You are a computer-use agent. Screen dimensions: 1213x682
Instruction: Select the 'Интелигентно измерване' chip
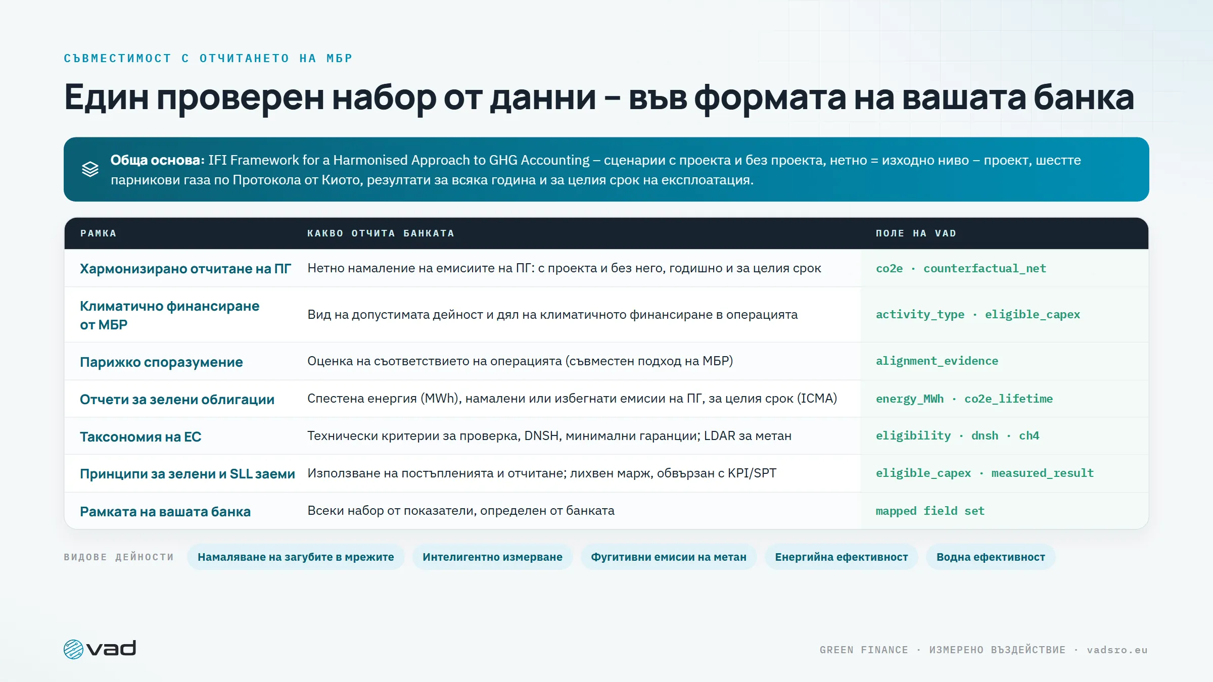(492, 557)
